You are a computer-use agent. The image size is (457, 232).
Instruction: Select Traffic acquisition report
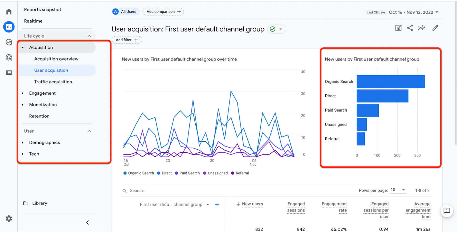tap(53, 82)
